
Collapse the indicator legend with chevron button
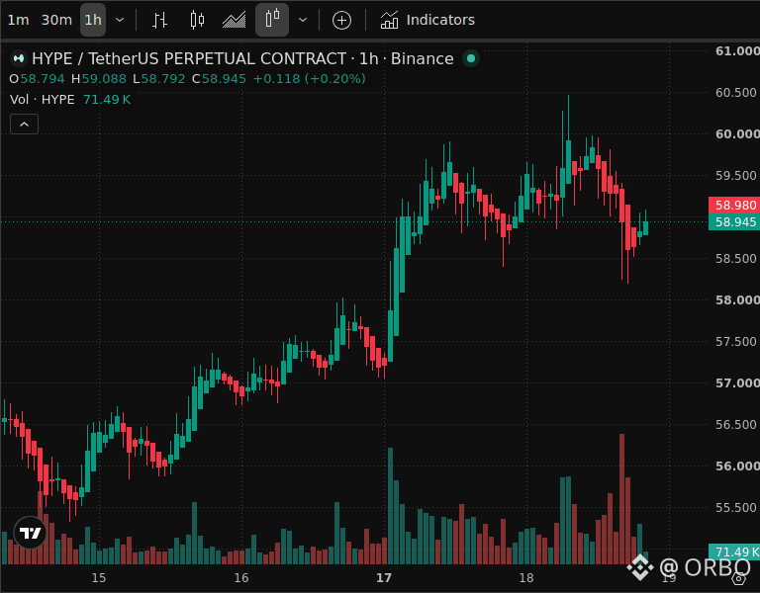pos(24,125)
